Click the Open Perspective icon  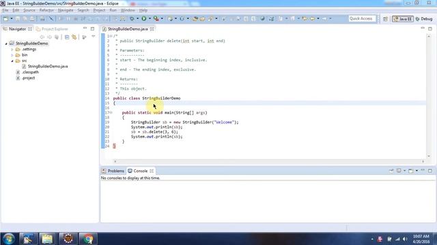pos(385,19)
